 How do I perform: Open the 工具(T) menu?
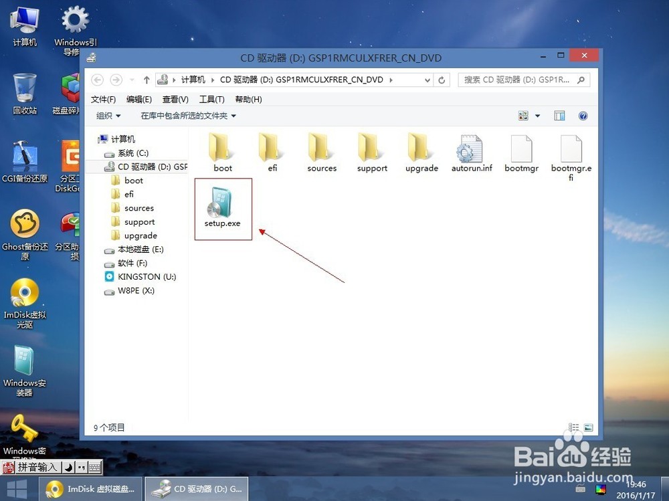coord(211,99)
